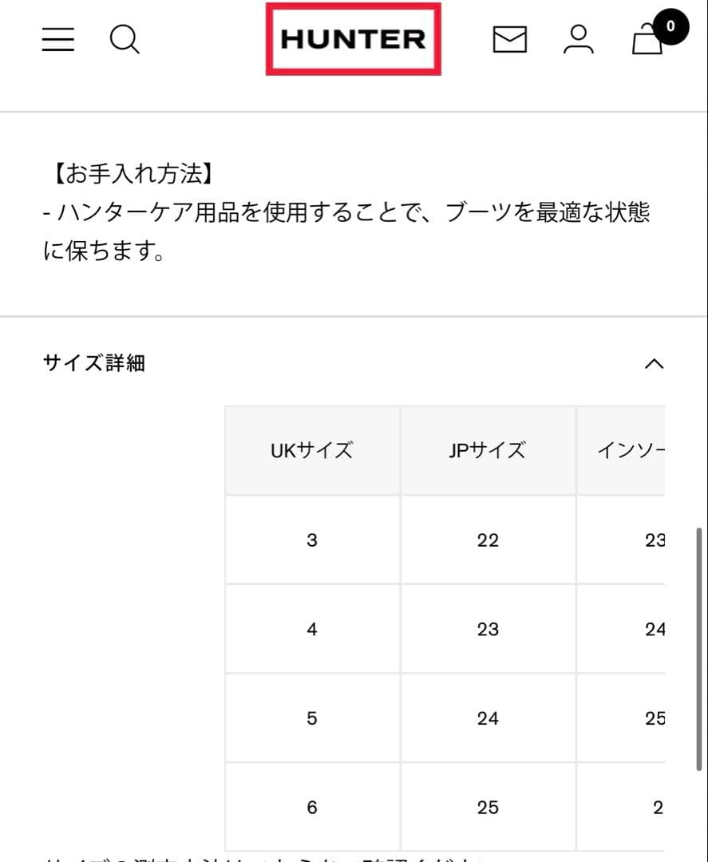708x862 pixels.
Task: Click the お手入れ方法 care text paragraph
Action: click(346, 213)
